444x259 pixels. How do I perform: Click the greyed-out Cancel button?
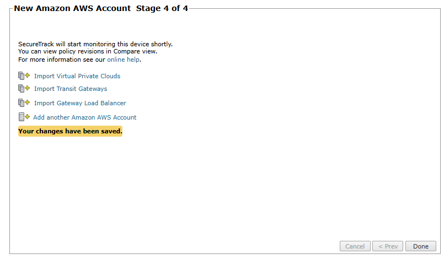(355, 246)
